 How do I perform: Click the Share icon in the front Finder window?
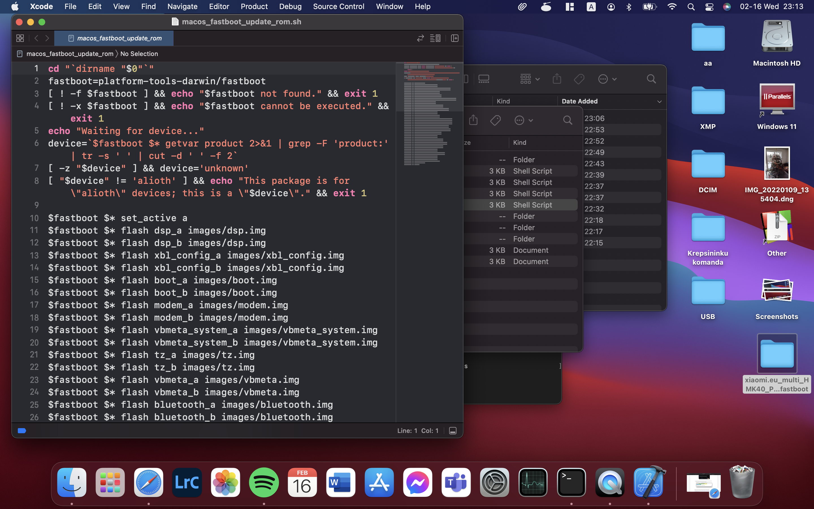473,120
